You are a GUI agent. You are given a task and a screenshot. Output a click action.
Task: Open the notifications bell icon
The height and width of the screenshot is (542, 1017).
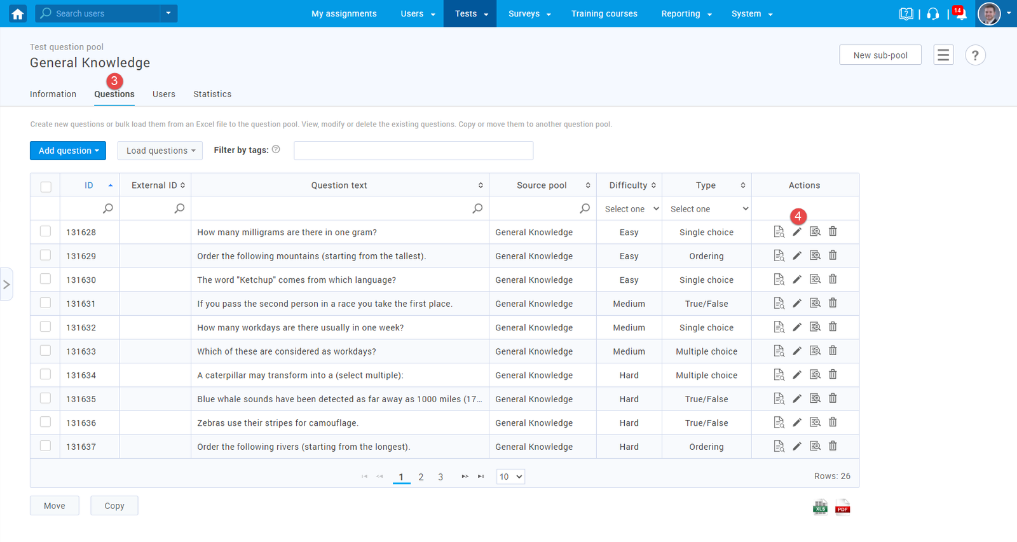click(960, 14)
